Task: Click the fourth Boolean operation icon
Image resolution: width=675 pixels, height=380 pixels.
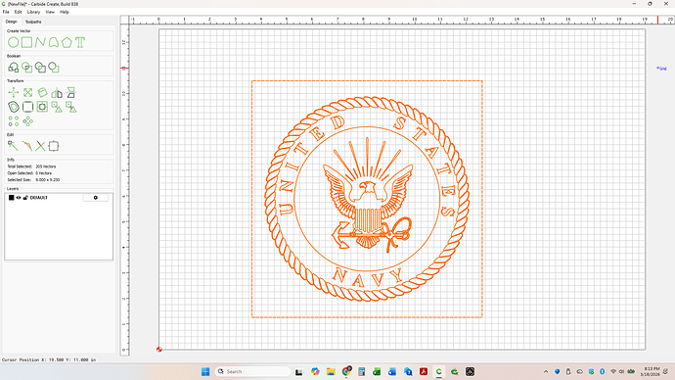Action: click(54, 68)
